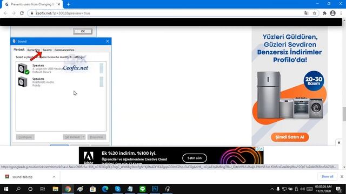Show hidden system tray icons
This screenshot has width=346, height=194.
(x=272, y=189)
